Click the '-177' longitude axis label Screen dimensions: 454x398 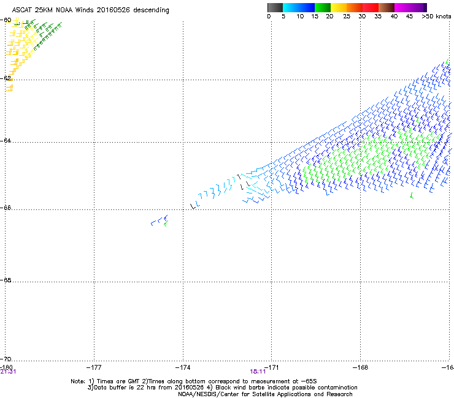coord(94,367)
